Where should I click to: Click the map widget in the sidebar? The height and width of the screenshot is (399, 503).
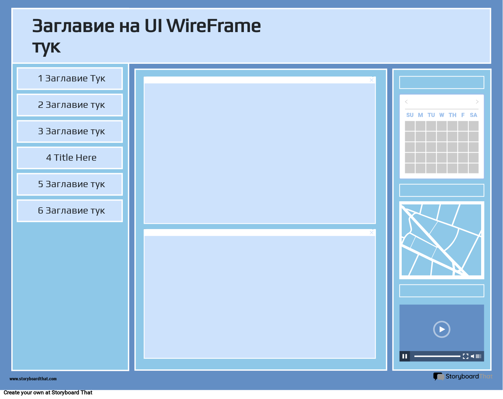(442, 240)
